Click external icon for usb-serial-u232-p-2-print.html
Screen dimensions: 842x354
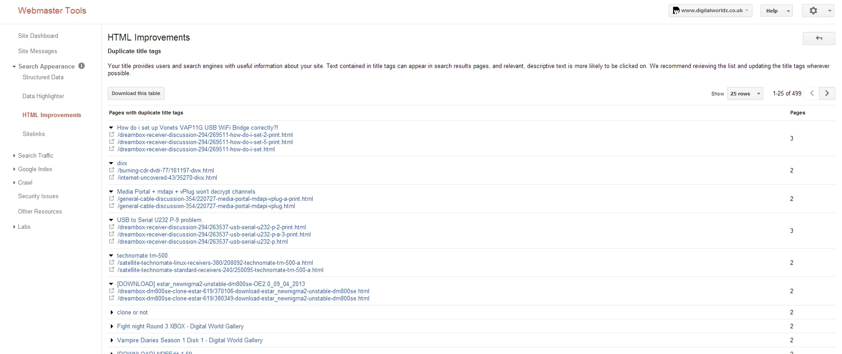point(112,227)
